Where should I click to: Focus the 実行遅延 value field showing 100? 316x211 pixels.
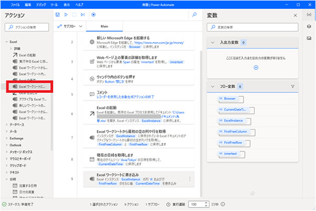pyautogui.click(x=196, y=204)
